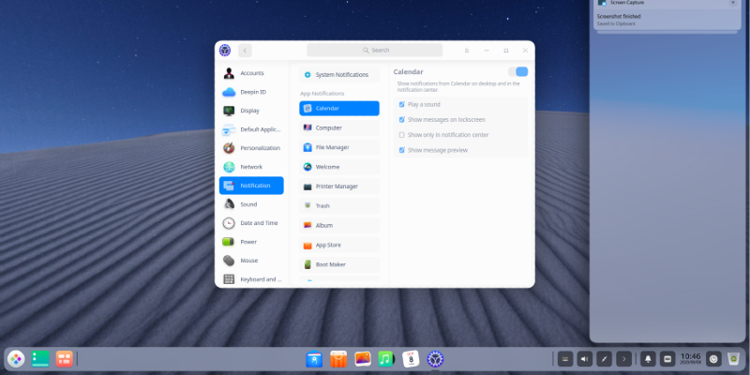Dismiss the Screen Capture notification
The width and height of the screenshot is (750, 375).
click(x=732, y=3)
